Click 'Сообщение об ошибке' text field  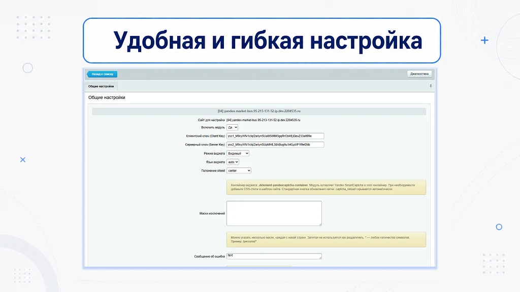coord(274,256)
